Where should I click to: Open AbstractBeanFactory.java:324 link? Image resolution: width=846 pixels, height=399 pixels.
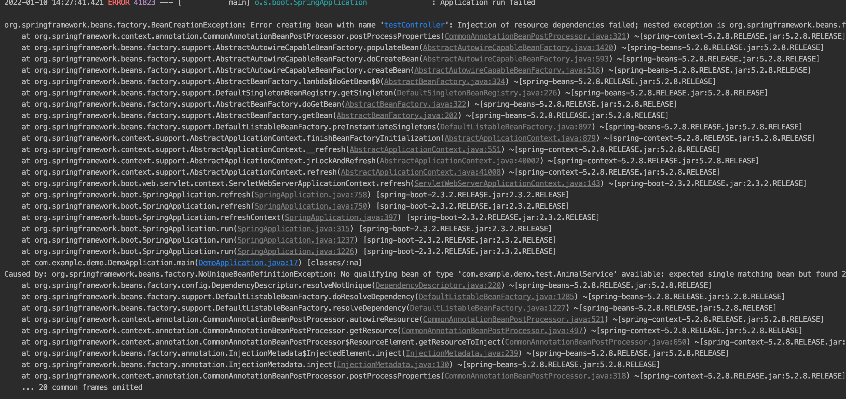tap(444, 81)
